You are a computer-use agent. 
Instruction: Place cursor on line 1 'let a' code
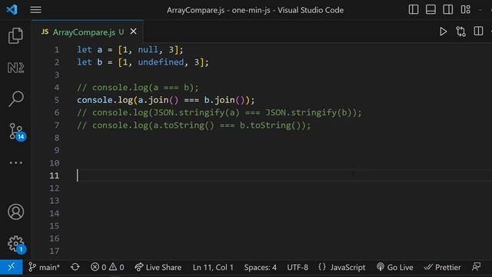(x=130, y=49)
